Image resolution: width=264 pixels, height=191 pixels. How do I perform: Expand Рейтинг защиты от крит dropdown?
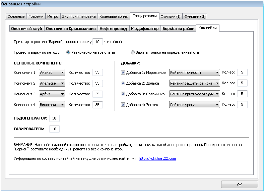(194, 83)
